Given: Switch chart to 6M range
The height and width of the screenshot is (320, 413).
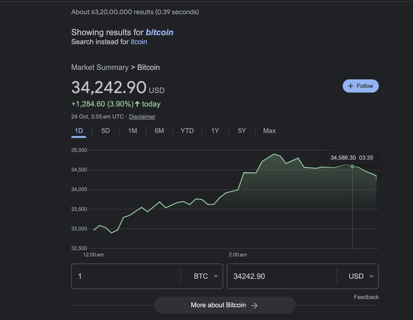Looking at the screenshot, I should click(x=159, y=131).
